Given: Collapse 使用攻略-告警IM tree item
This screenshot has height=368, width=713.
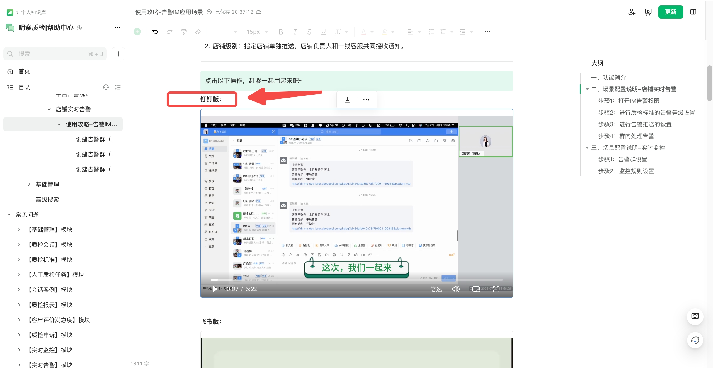Looking at the screenshot, I should [x=59, y=124].
